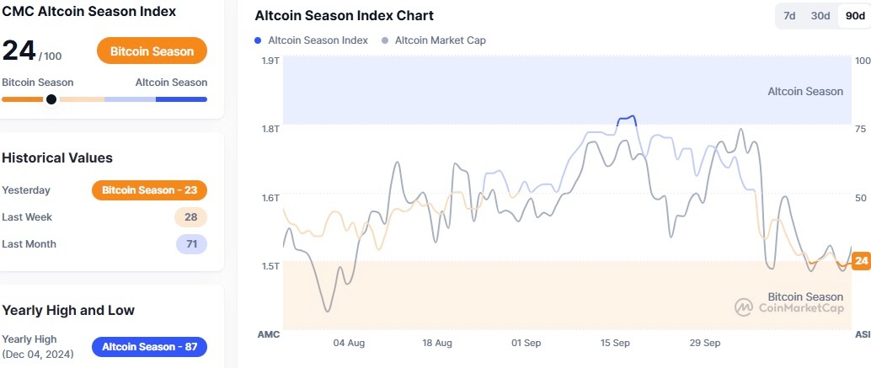Image resolution: width=871 pixels, height=368 pixels.
Task: Click the blue Altcoin Season Index legend dot
Action: [258, 40]
